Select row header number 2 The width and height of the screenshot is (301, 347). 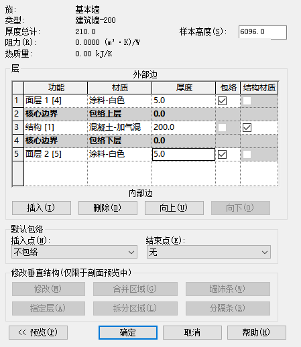[18, 114]
